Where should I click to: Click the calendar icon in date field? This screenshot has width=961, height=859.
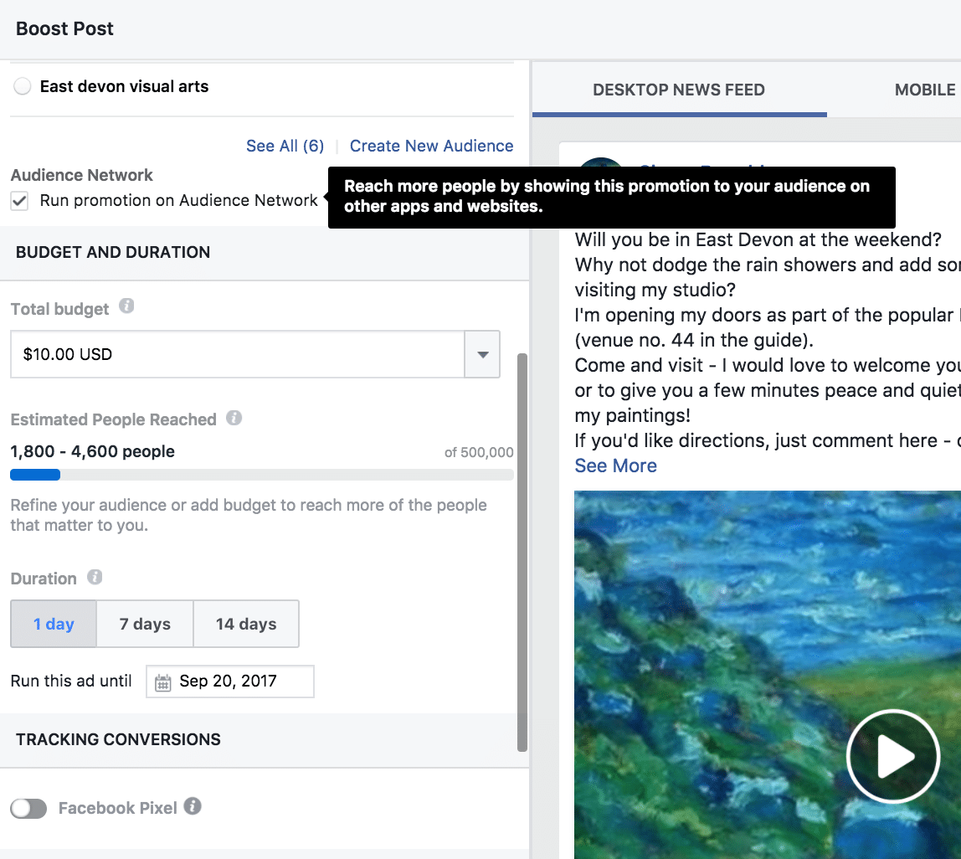coord(163,682)
